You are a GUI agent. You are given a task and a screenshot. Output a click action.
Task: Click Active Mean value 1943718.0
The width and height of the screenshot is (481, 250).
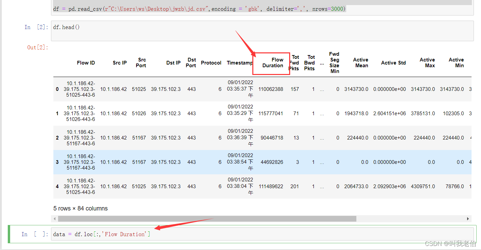click(356, 114)
